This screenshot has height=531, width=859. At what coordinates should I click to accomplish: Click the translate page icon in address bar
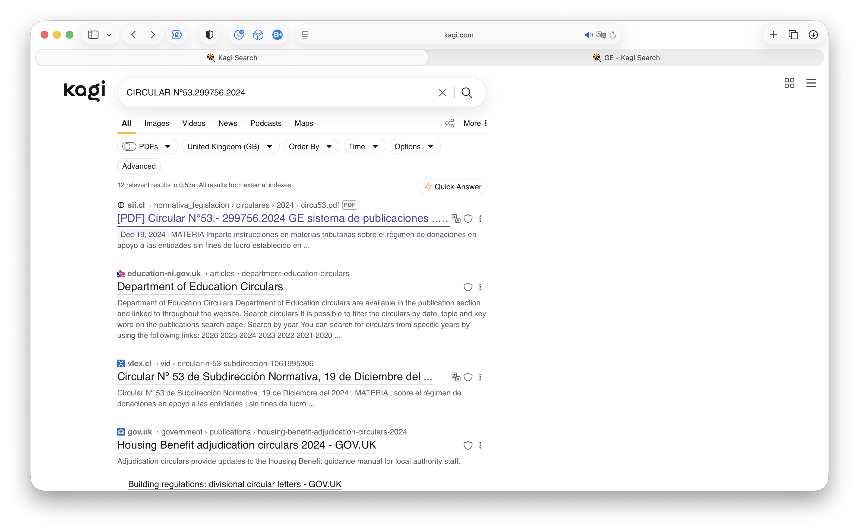(601, 35)
